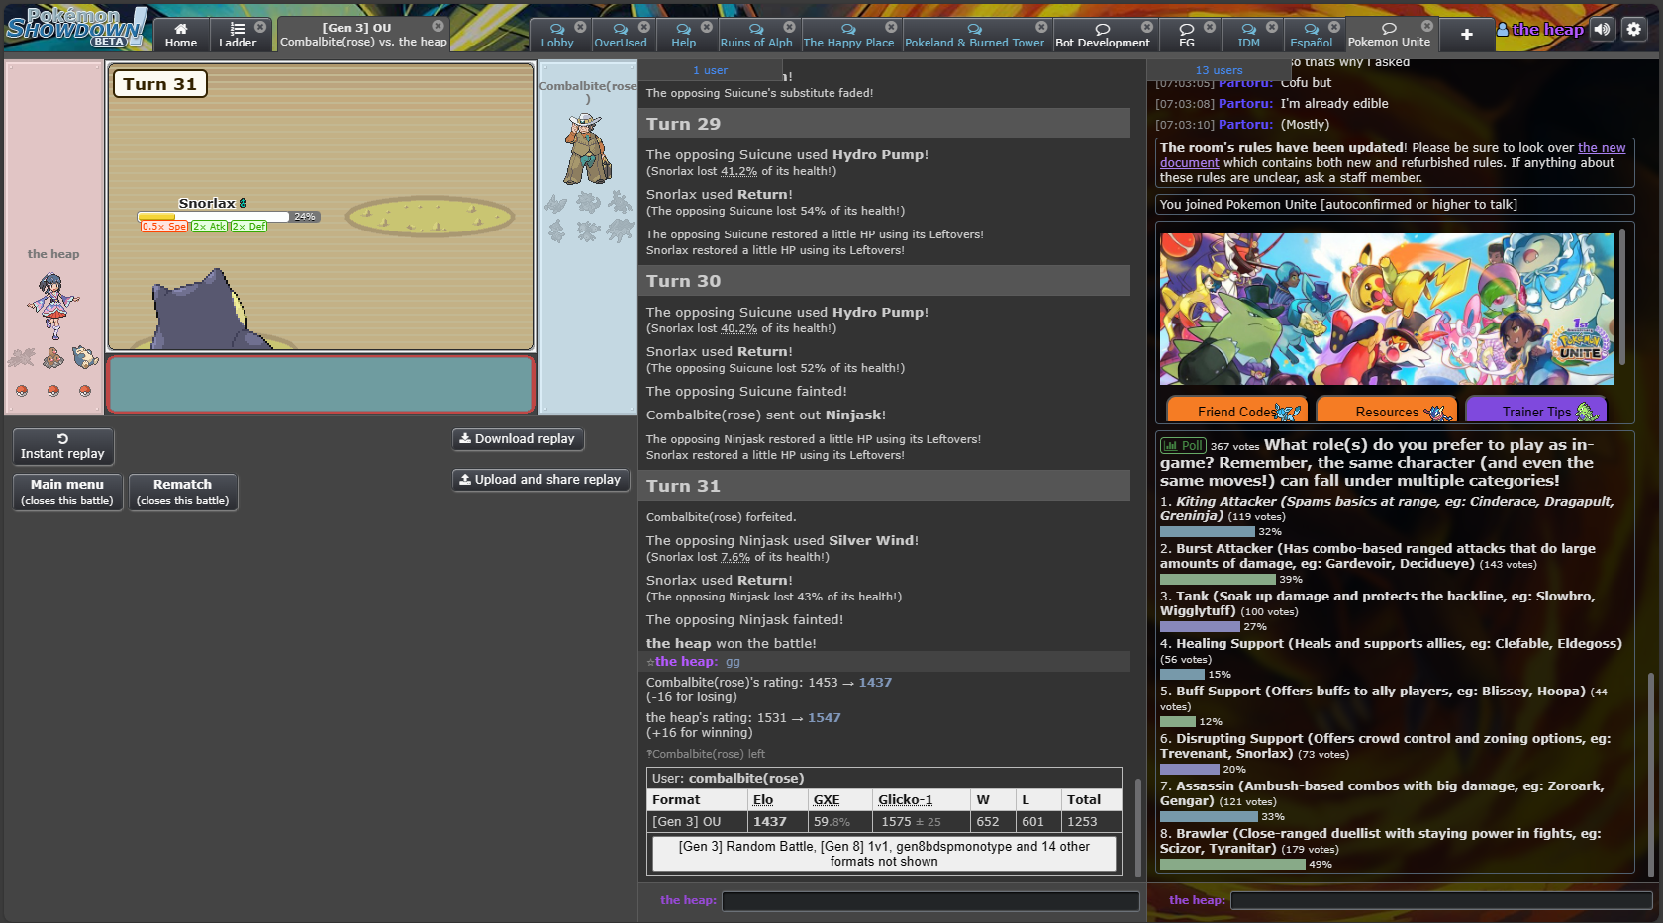The image size is (1663, 923).
Task: Open Trainer Tips button
Action: (1535, 412)
